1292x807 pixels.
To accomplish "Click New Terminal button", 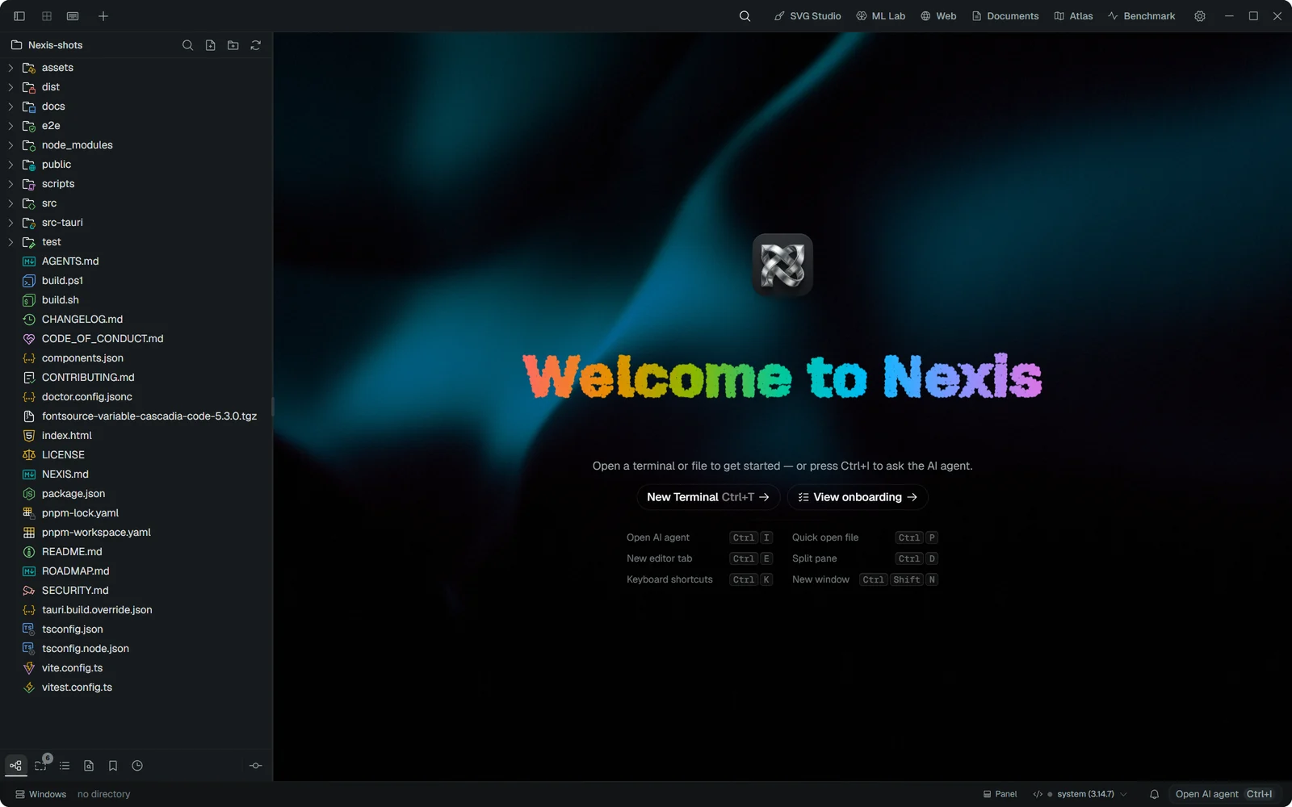I will click(x=708, y=497).
